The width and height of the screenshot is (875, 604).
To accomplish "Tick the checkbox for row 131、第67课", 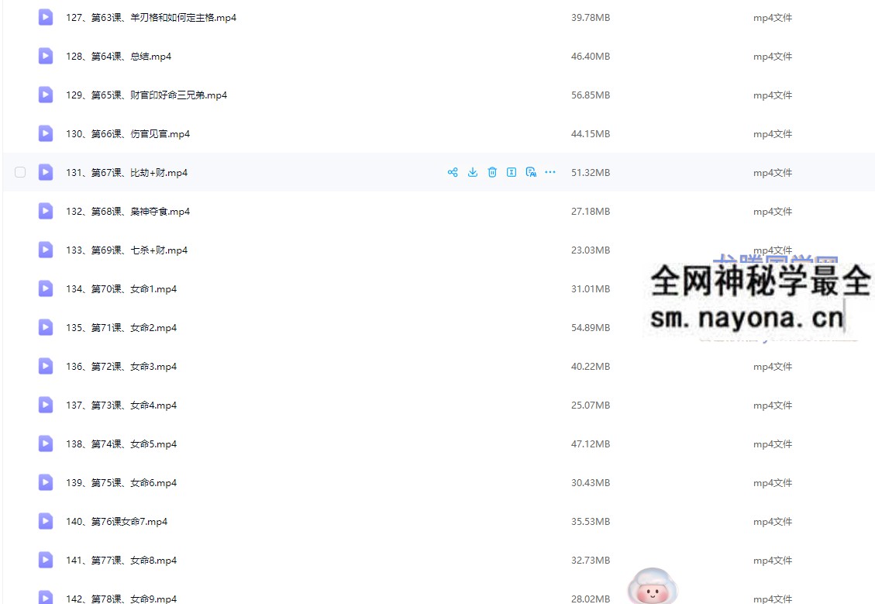I will coord(20,172).
